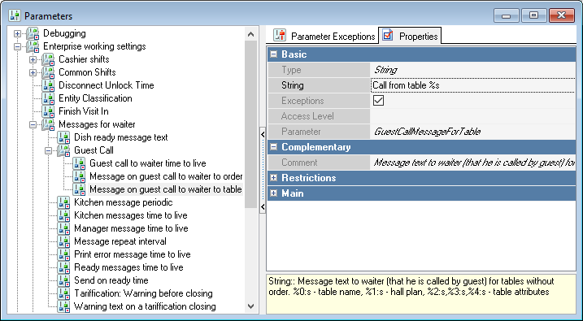
Task: Click the Disconnect Unlock Time parameter icon
Action: pos(48,85)
